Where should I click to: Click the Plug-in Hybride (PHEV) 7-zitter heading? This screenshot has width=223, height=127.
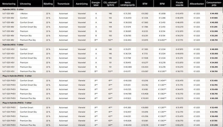point(17,103)
